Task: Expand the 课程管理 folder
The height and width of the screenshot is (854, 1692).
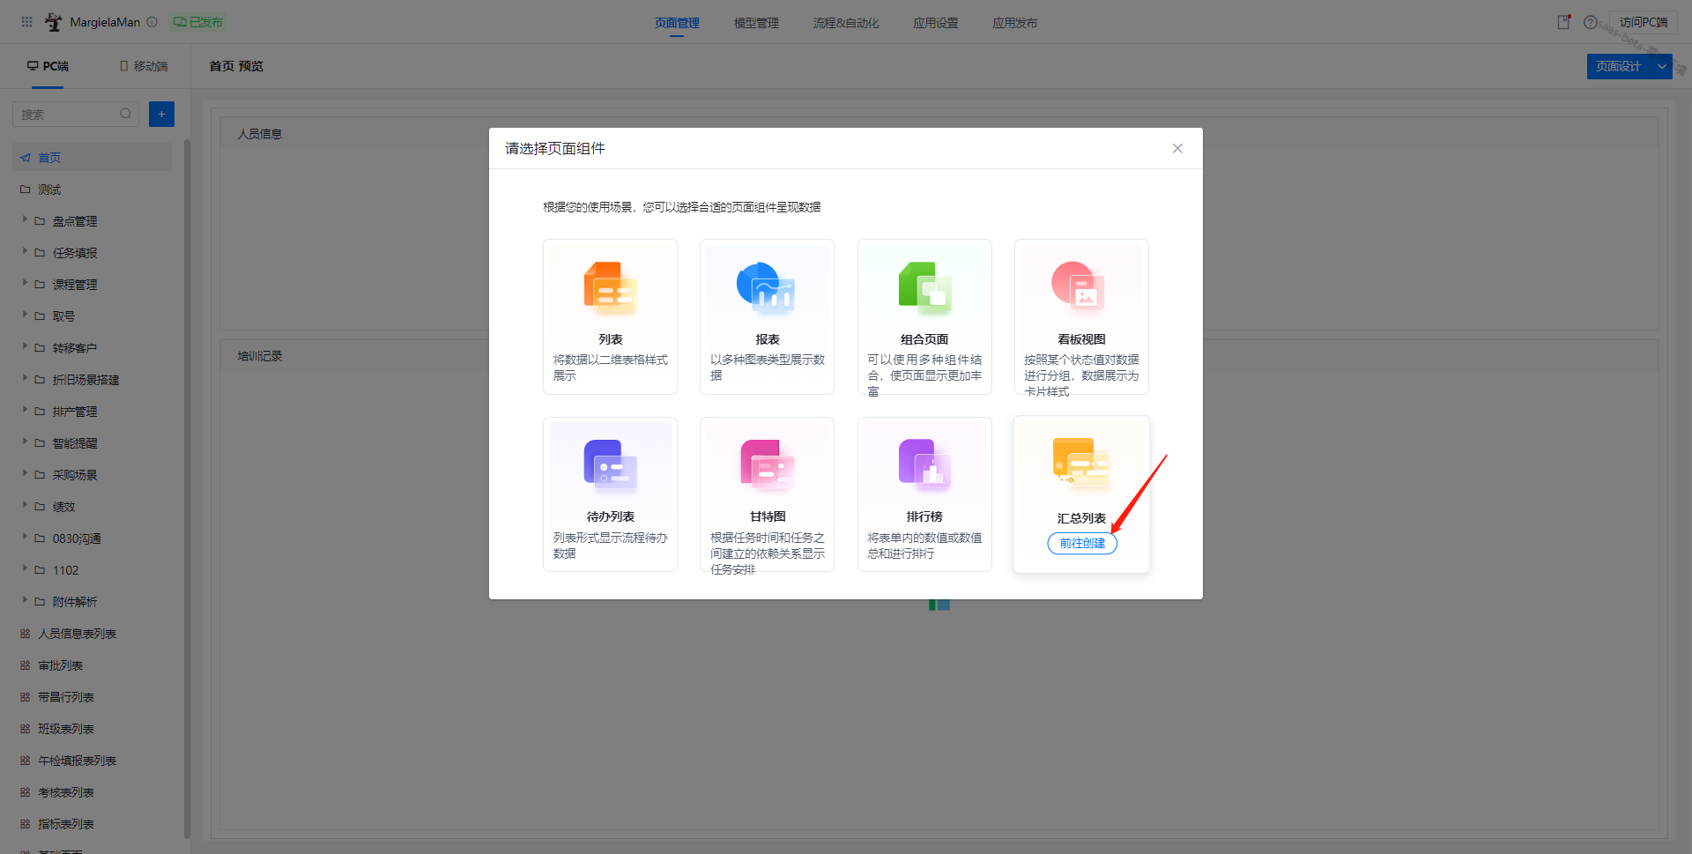Action: point(26,284)
